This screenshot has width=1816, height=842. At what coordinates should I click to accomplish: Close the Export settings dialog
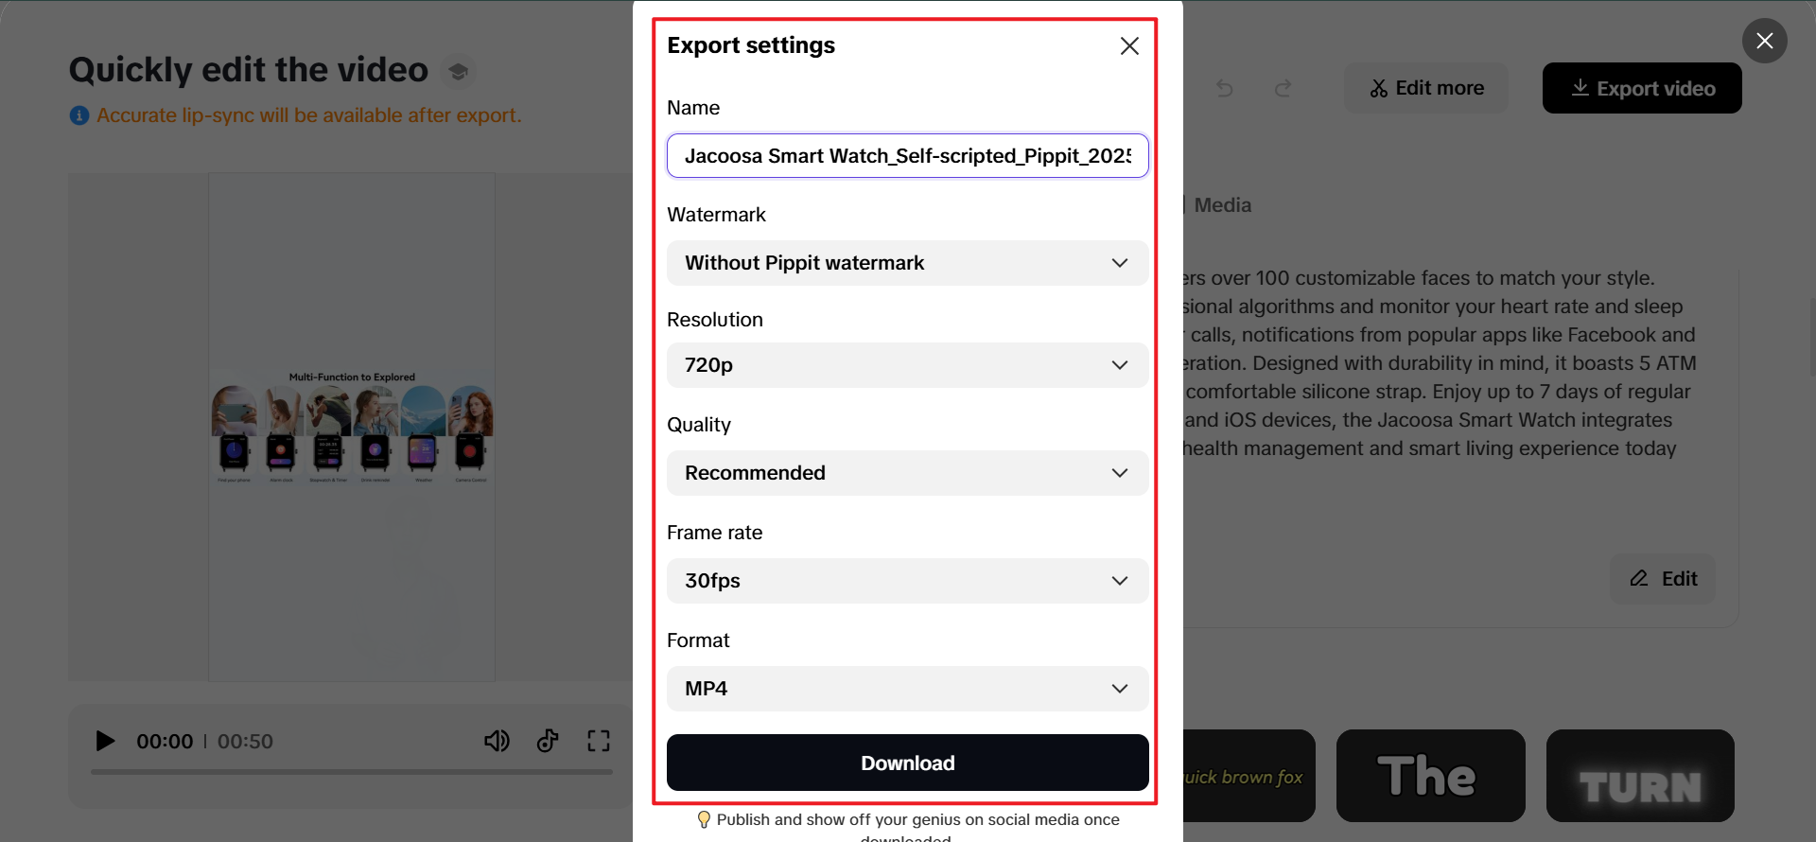tap(1129, 46)
